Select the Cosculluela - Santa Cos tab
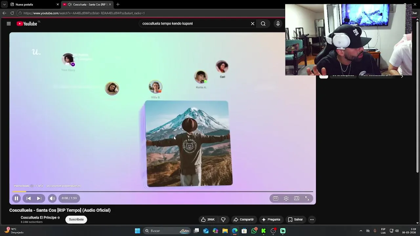This screenshot has width=420, height=236. point(87,5)
